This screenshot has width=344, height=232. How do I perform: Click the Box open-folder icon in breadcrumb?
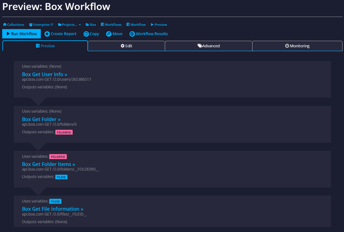[x=87, y=25]
